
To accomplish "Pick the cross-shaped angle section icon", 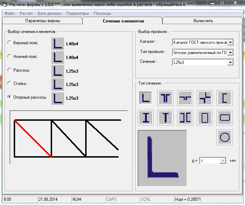I will [205, 98].
